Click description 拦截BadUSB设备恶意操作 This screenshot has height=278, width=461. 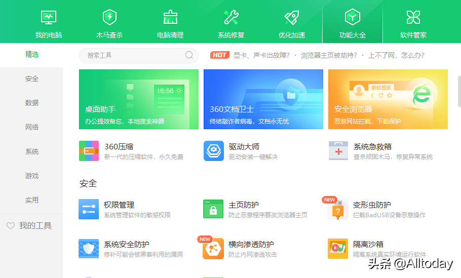point(389,215)
